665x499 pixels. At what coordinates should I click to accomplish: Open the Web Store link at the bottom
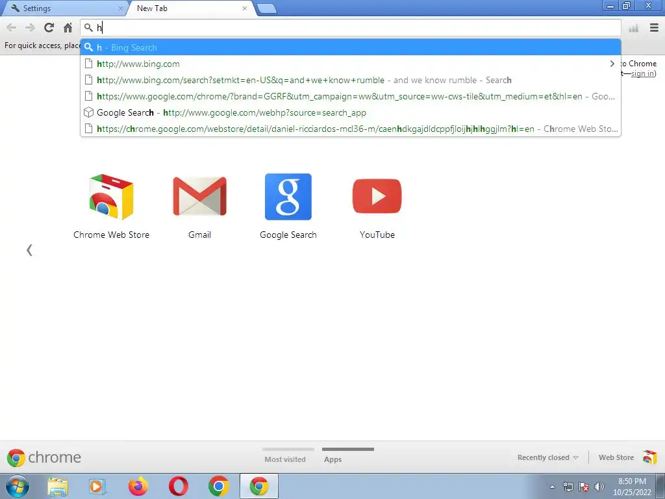click(628, 457)
